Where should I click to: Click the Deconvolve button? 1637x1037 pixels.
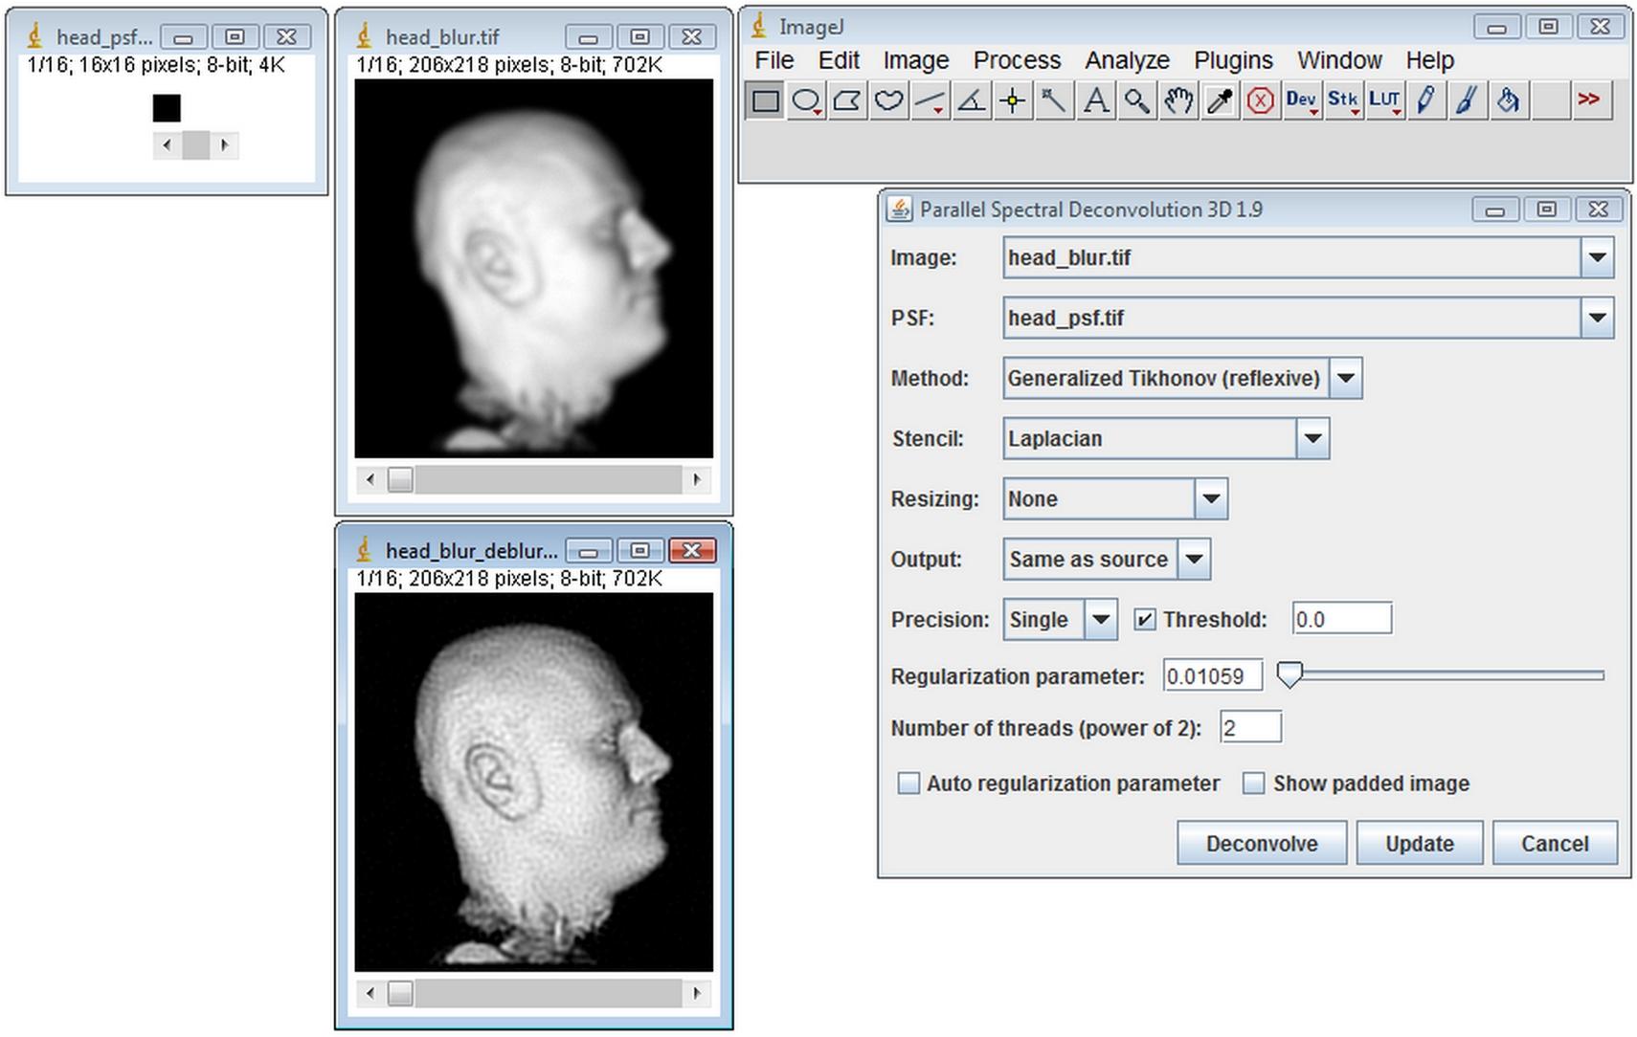1262,843
